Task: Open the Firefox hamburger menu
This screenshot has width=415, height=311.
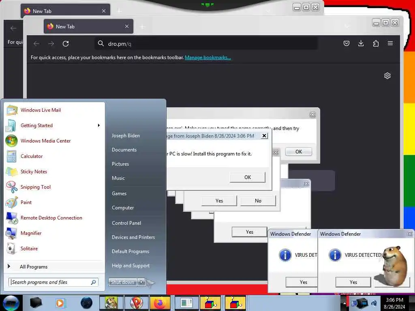Action: tap(390, 43)
